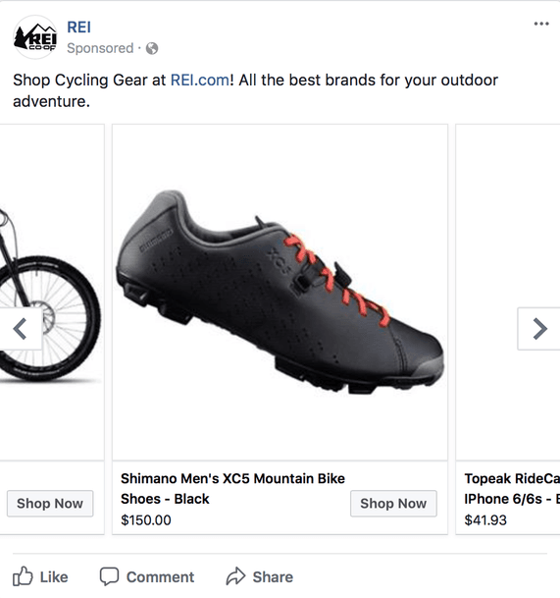Click the REI Co-op logo avatar
This screenshot has width=560, height=598.
pos(35,37)
